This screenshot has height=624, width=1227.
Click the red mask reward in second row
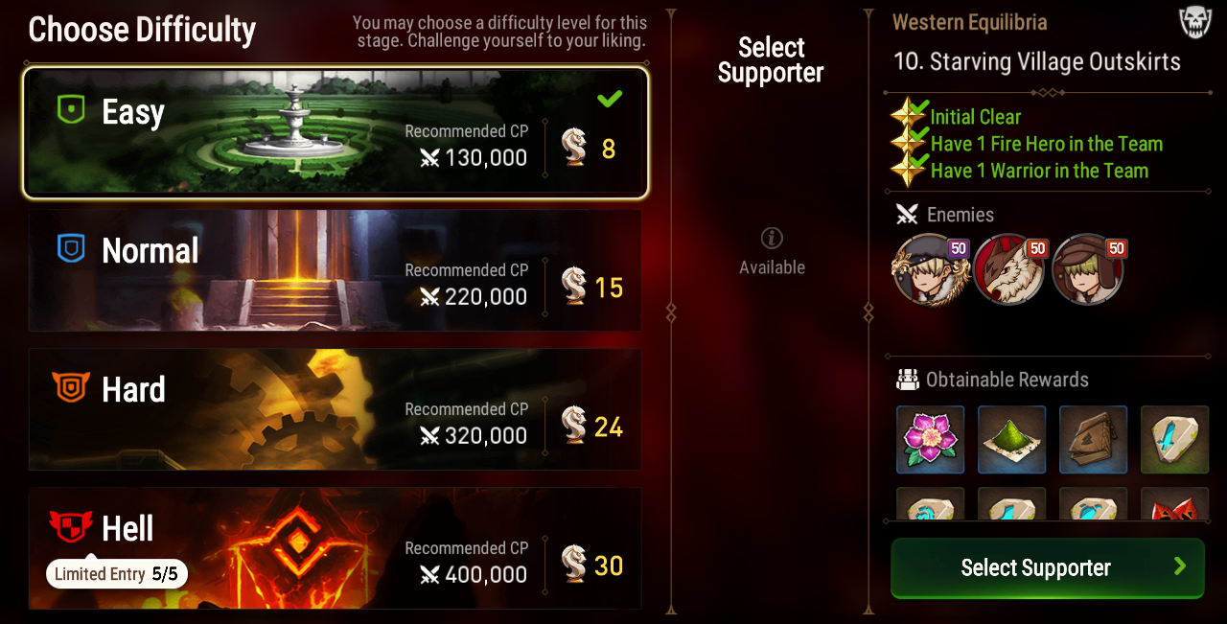click(1175, 504)
